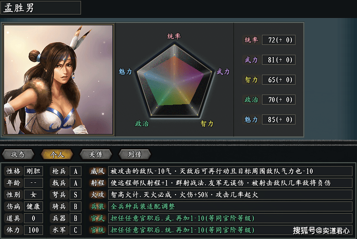Open the 关係 tab
Viewport: 357px width, 239px height.
(96, 154)
